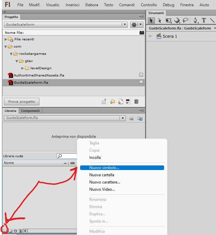Select the Progetto tab
Image resolution: width=216 pixels, height=235 pixels.
11,17
